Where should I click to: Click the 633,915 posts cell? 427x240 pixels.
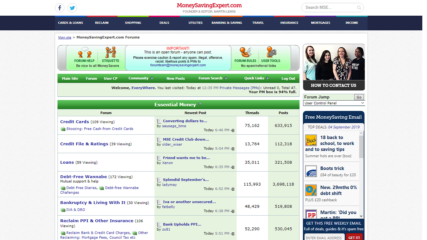pyautogui.click(x=284, y=126)
